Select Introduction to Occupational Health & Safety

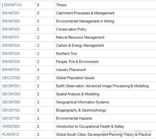(90, 126)
